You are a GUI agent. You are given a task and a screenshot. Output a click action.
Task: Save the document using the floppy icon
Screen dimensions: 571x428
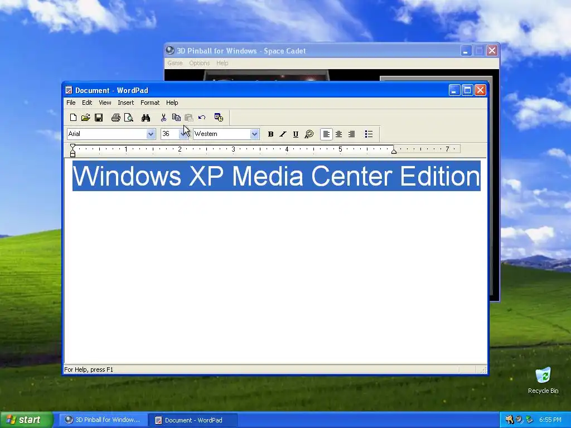[99, 118]
